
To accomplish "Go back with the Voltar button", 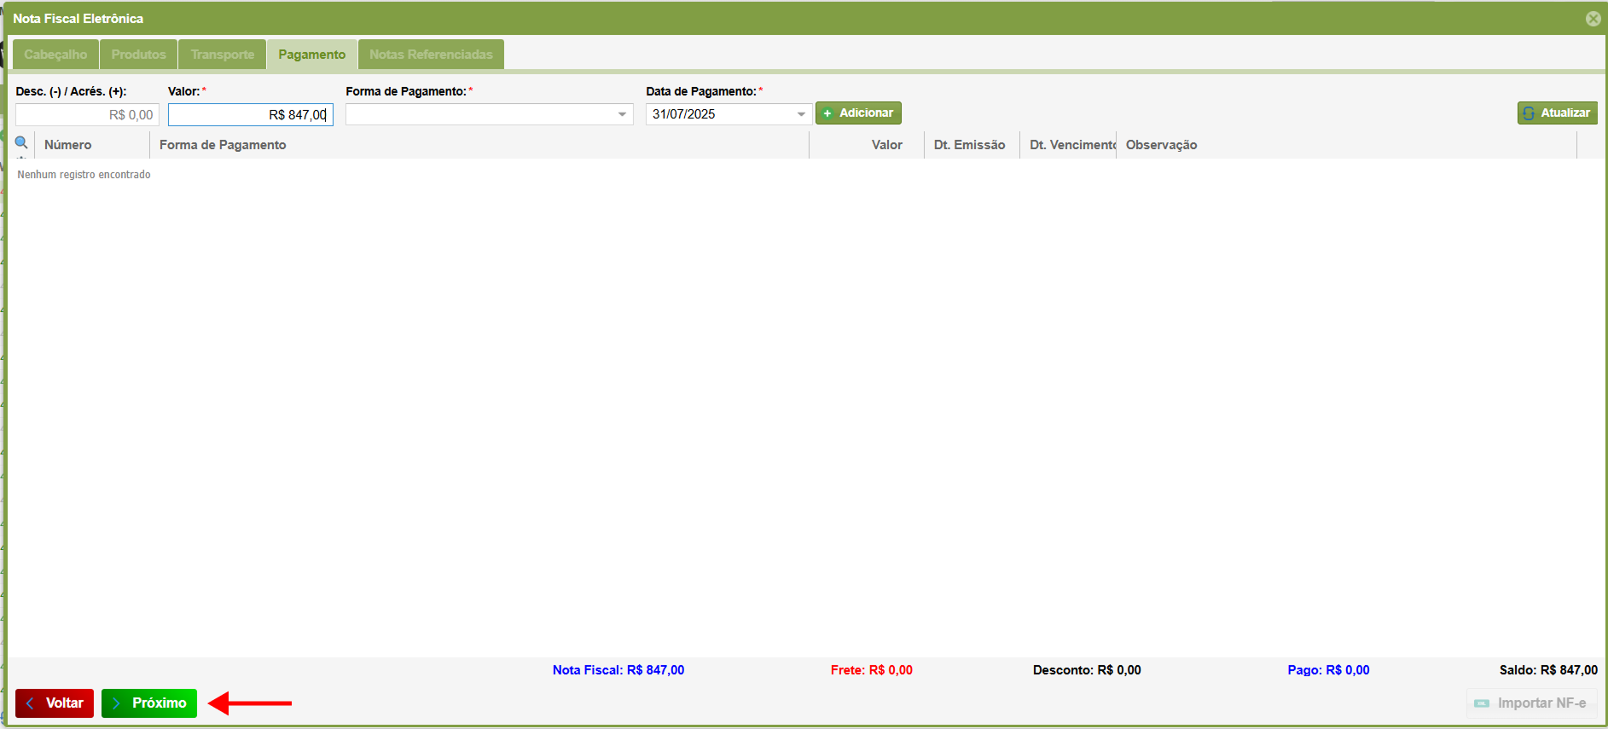I will tap(55, 703).
